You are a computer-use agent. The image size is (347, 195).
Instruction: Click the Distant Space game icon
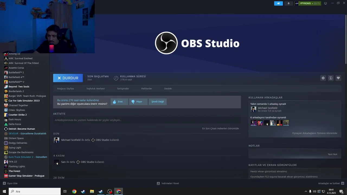[6, 138]
